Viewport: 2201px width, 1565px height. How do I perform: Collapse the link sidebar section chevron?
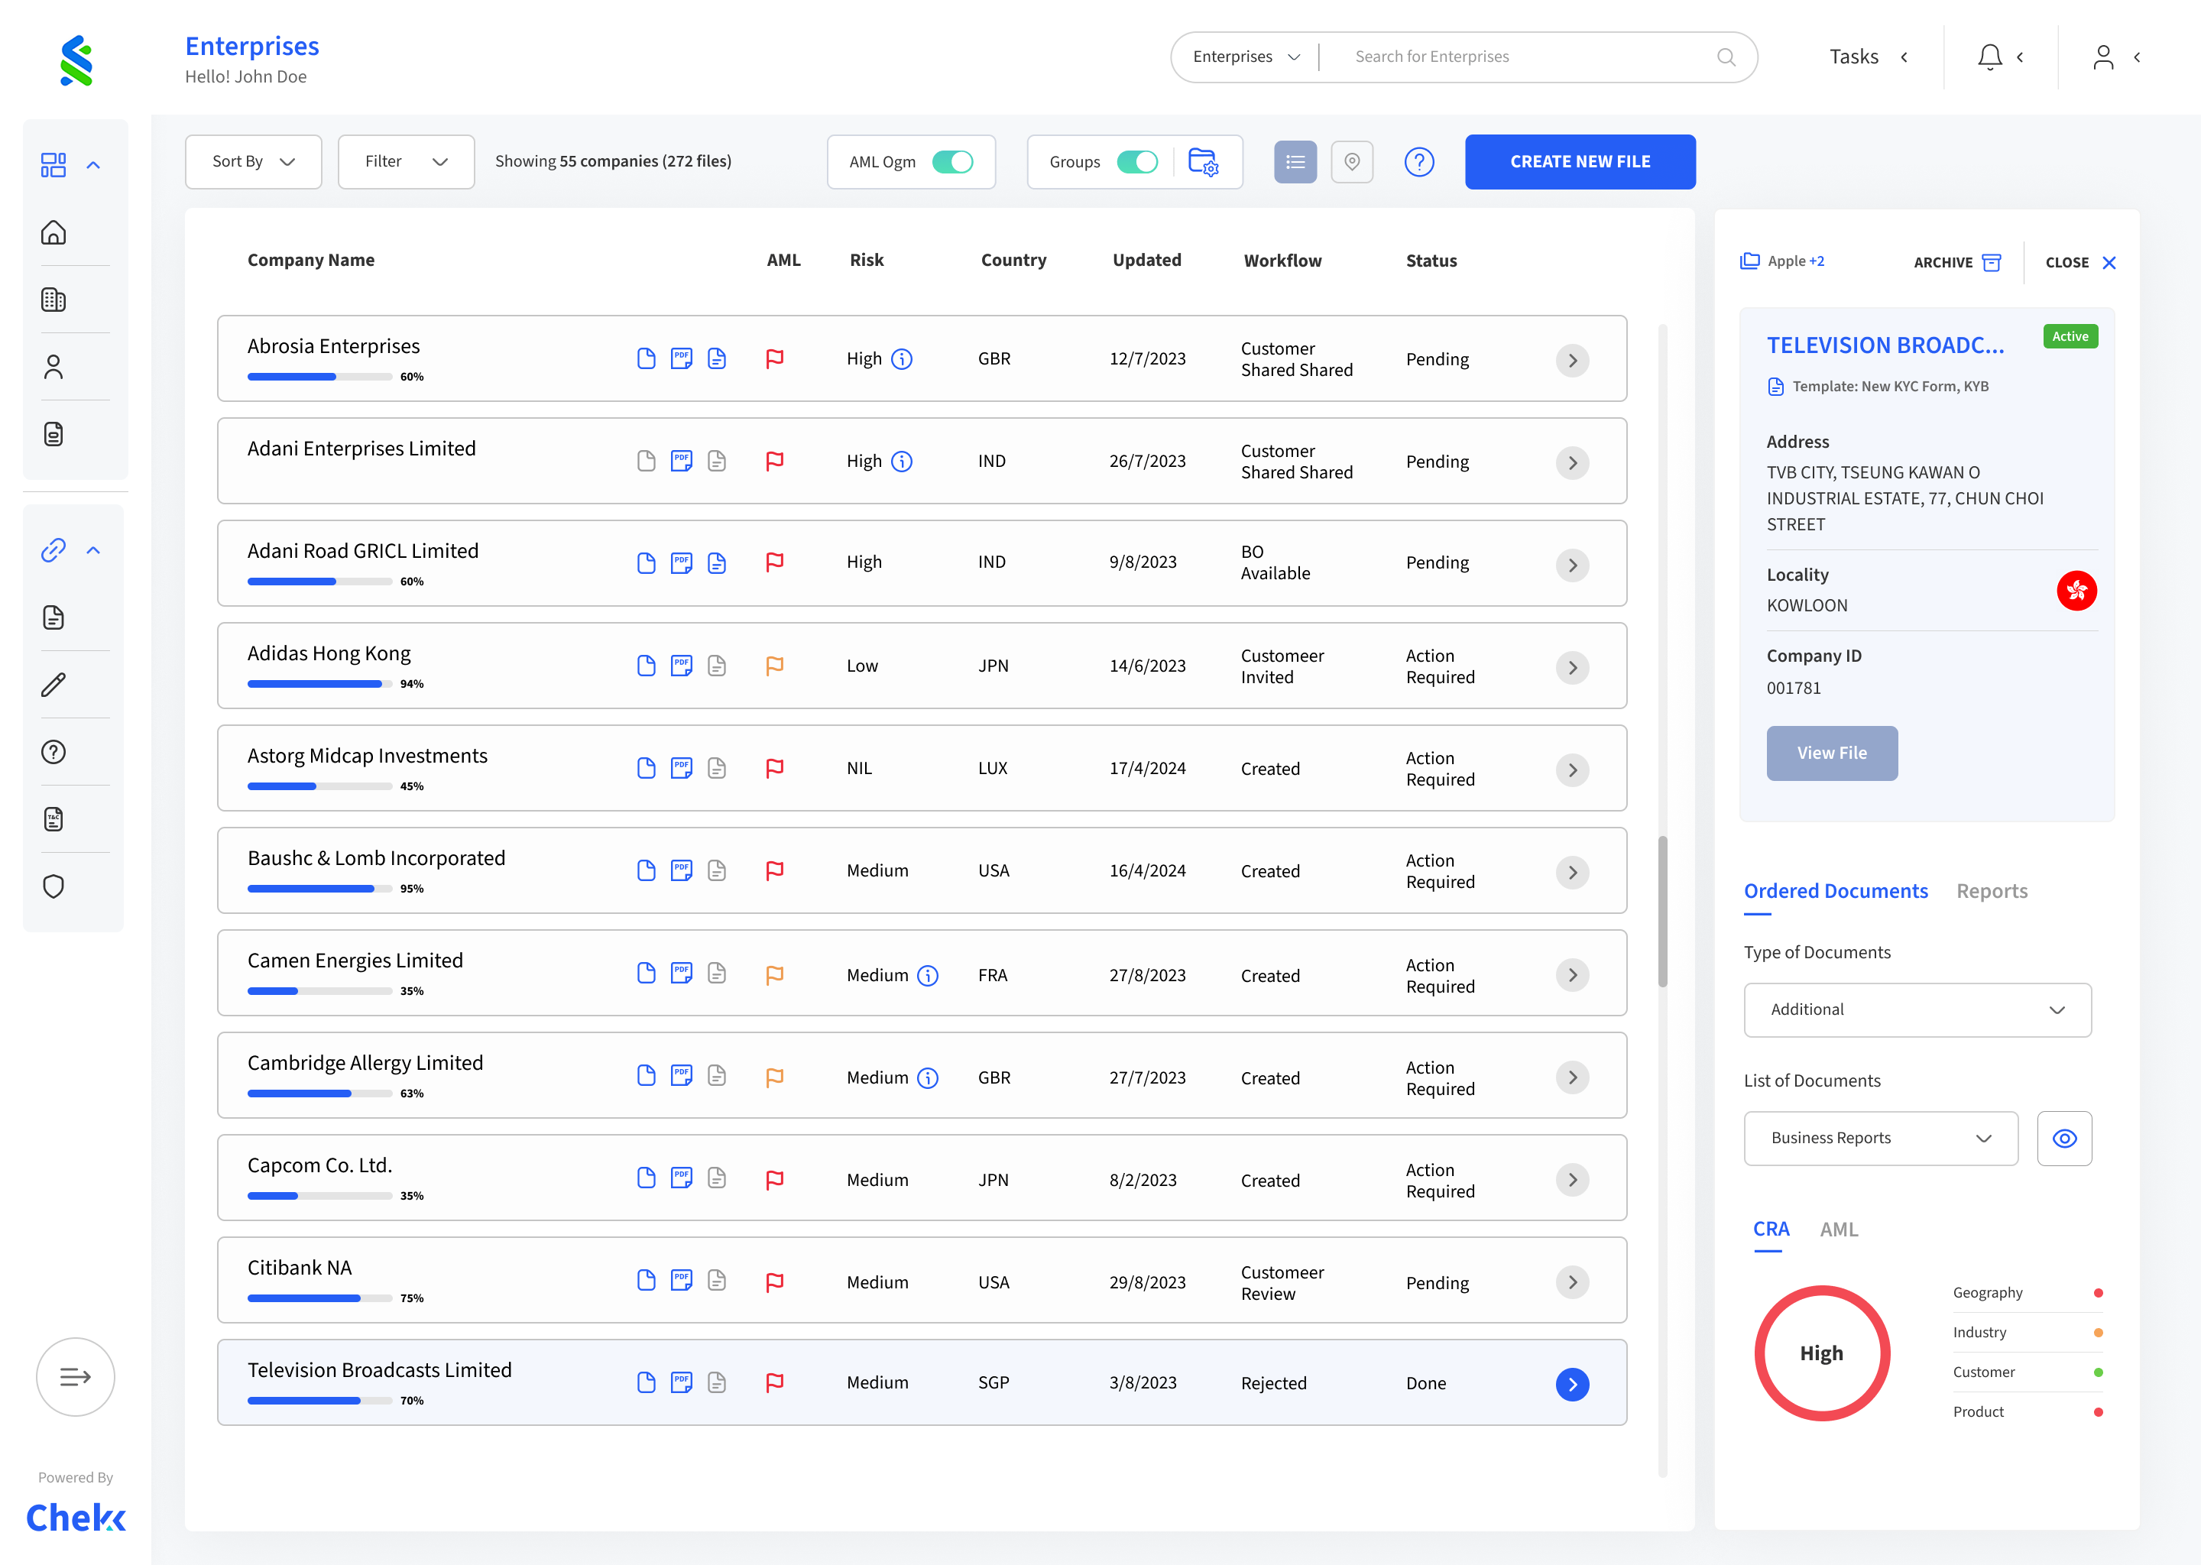pos(93,550)
